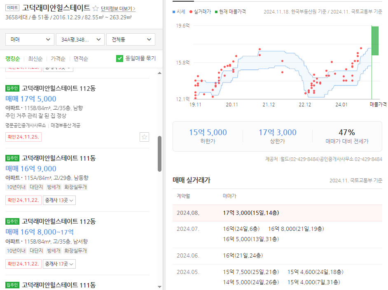
Task: Click the 계약월 column header
Action: (183, 196)
